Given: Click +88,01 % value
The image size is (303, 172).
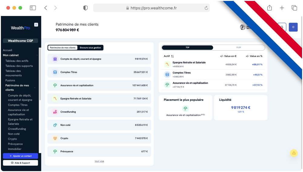Looking at the screenshot, I should (x=257, y=65).
